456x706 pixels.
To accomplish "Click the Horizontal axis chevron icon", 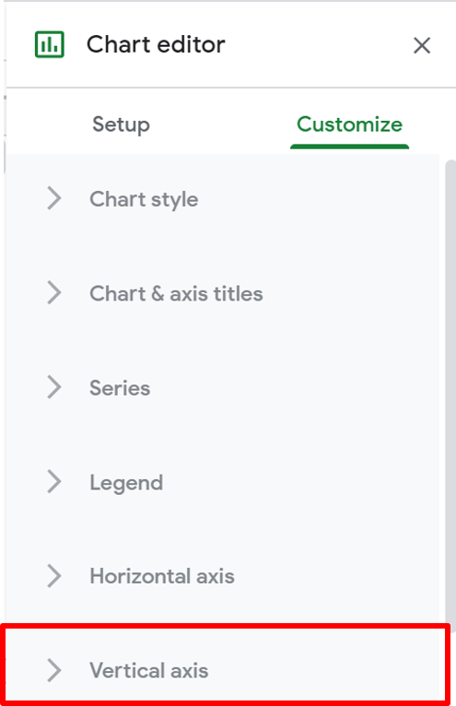I will pyautogui.click(x=54, y=576).
